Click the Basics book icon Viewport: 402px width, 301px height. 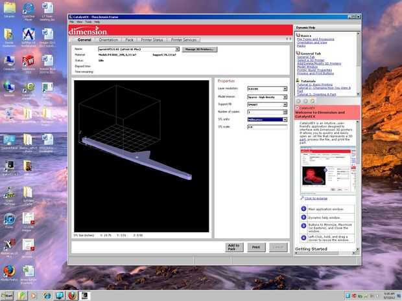pos(298,35)
